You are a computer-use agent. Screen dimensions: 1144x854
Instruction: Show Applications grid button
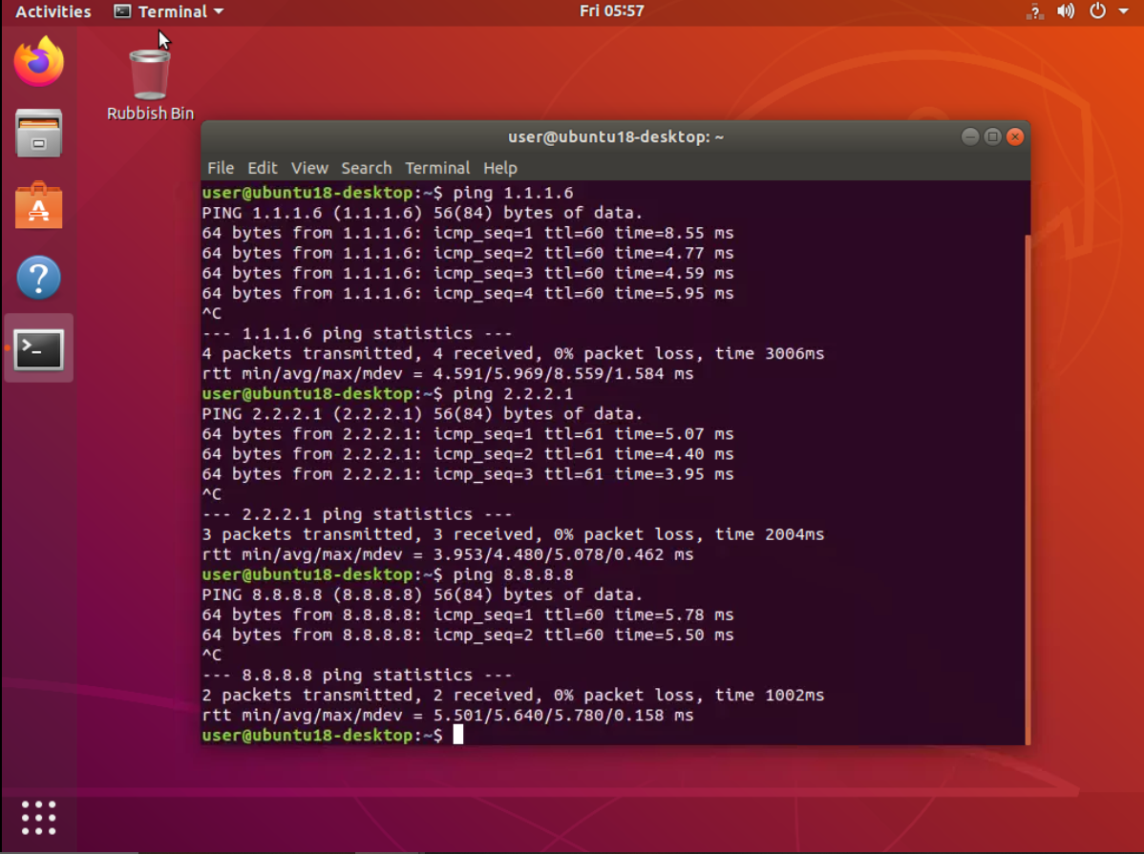pyautogui.click(x=38, y=818)
